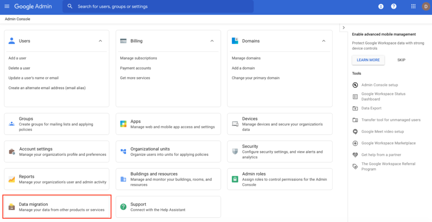This screenshot has height=222, width=432.
Task: Open Create an alternate email address link
Action: click(x=47, y=88)
